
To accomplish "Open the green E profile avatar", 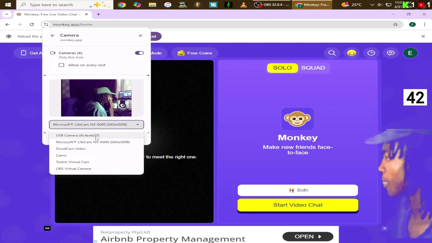I will [x=410, y=53].
